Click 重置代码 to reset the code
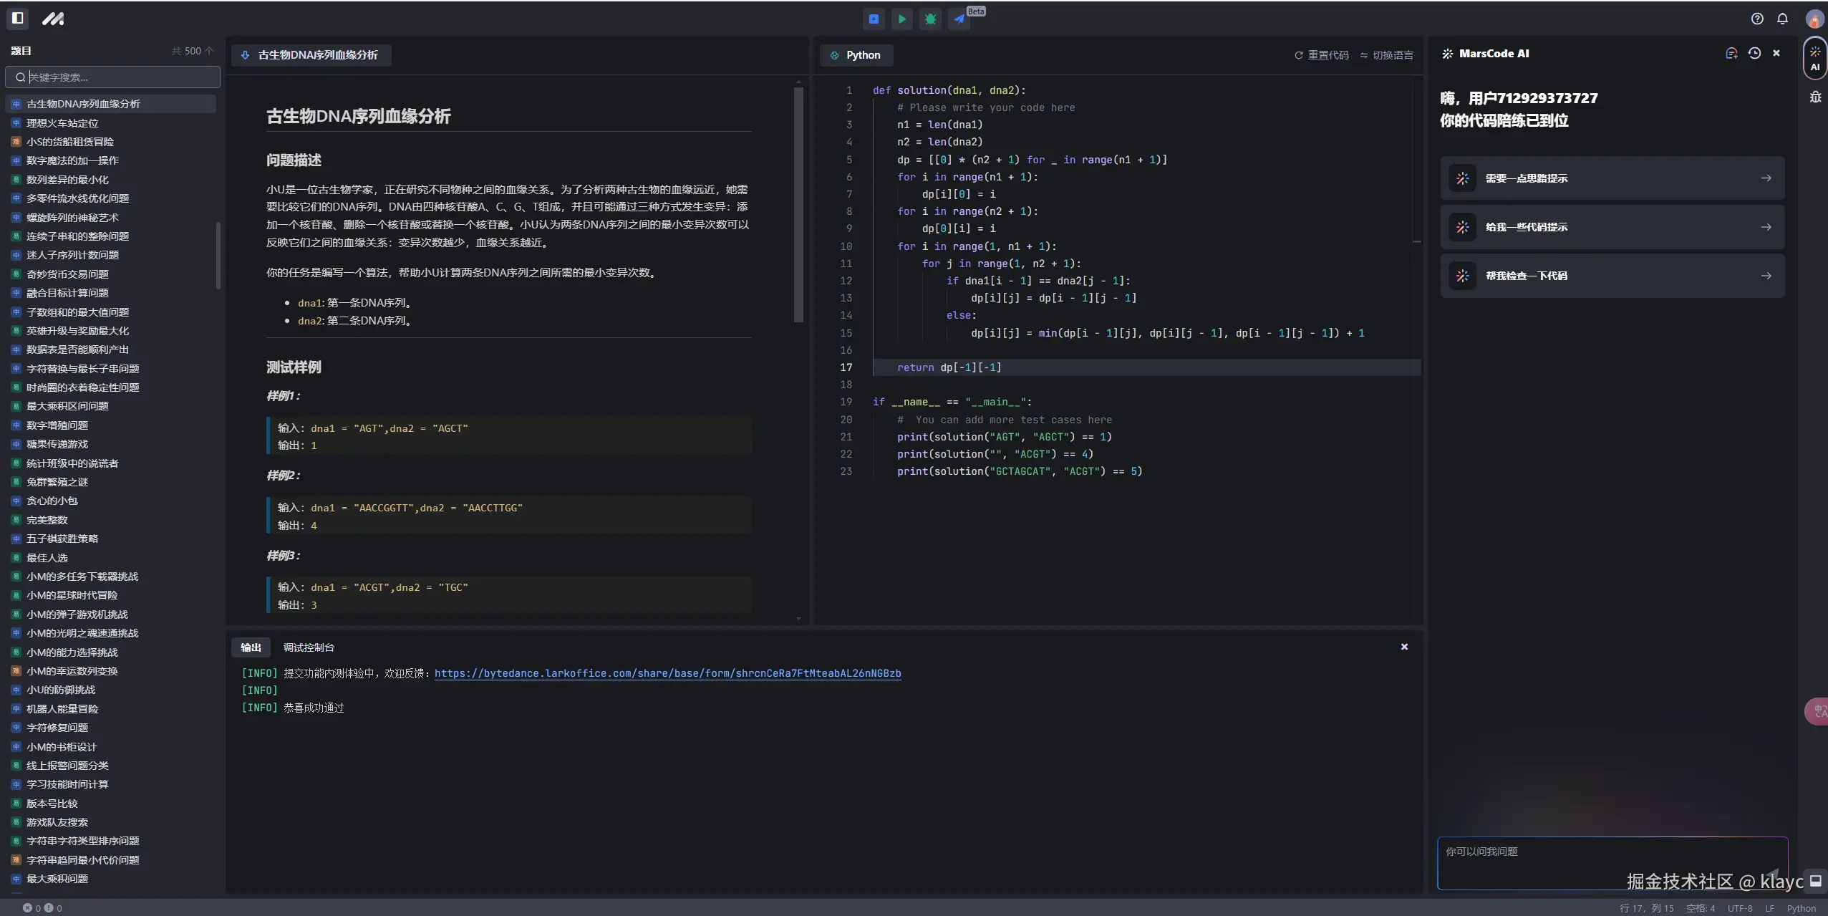Screen dimensions: 1828x916 pos(1322,55)
